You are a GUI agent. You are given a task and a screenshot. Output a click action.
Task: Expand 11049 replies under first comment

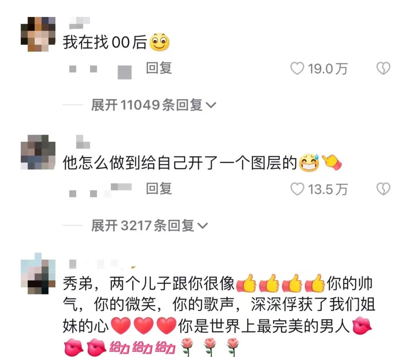pyautogui.click(x=153, y=105)
